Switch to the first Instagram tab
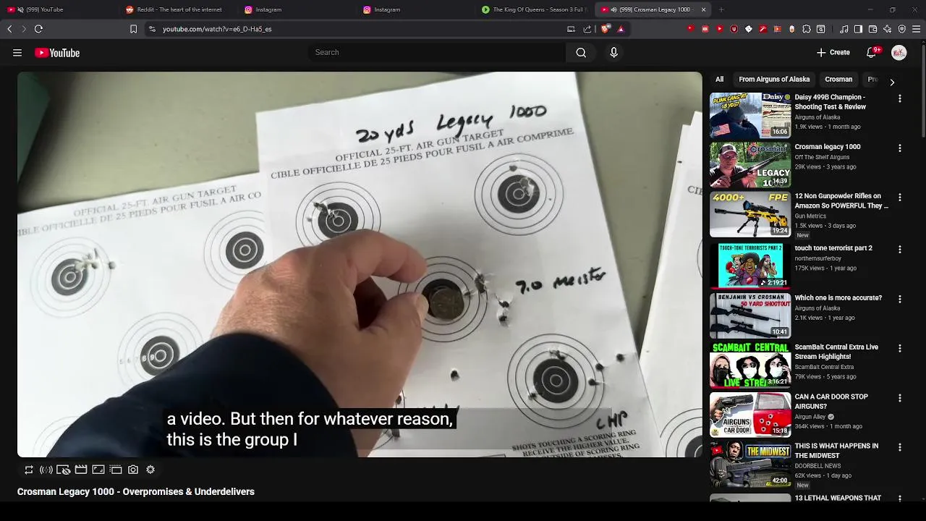 pos(297,9)
